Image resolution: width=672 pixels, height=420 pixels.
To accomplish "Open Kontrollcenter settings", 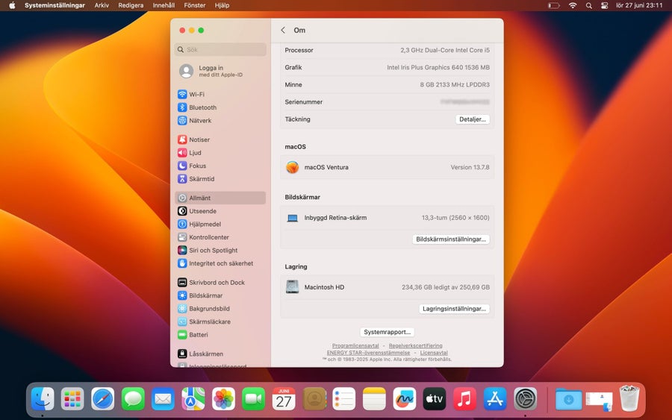I will 220,237.
